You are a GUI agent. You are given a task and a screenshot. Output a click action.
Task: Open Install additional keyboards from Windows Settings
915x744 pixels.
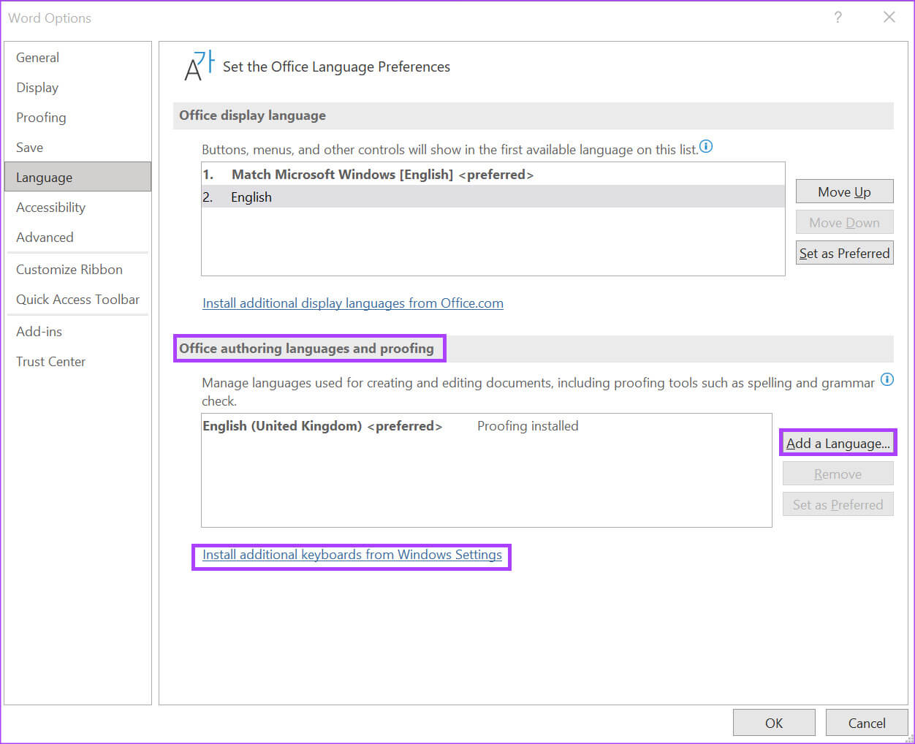pos(352,555)
